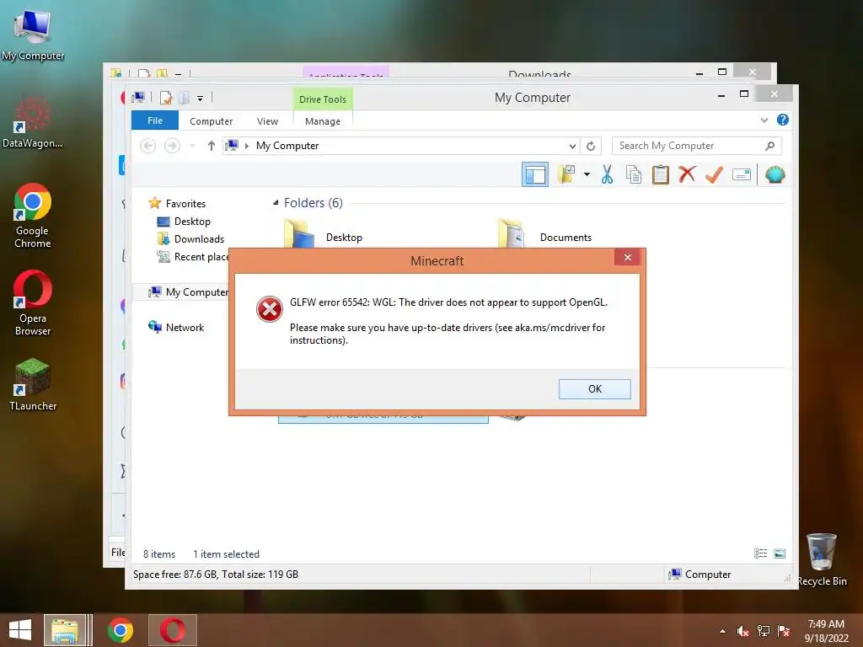Click the Opera icon on the taskbar

(x=172, y=630)
